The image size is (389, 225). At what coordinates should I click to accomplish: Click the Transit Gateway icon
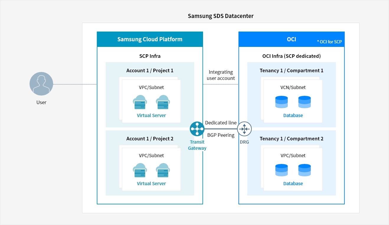[x=197, y=129]
